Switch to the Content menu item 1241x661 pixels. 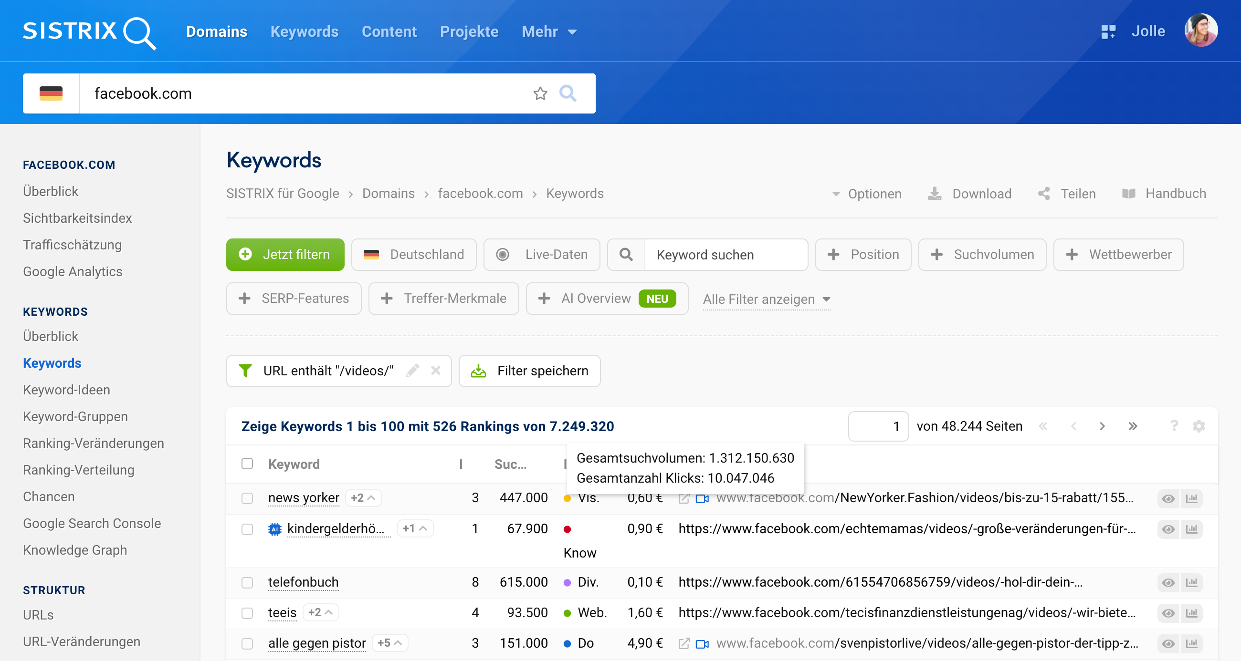point(389,31)
